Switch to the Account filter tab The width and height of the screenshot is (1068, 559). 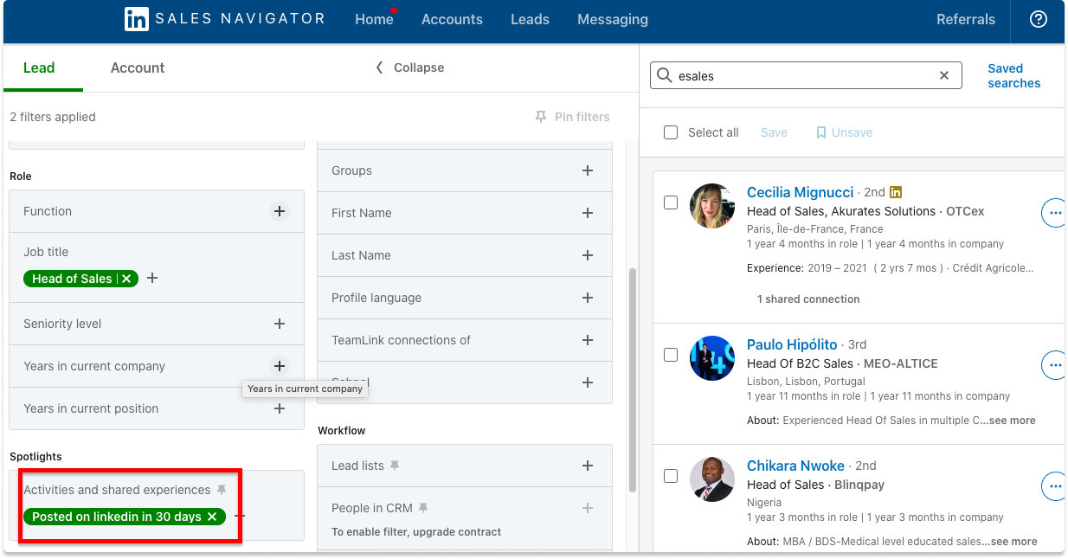138,67
